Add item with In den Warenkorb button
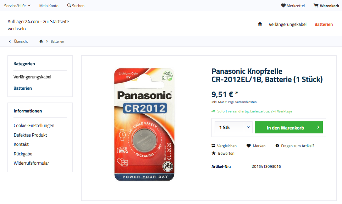 [288, 127]
